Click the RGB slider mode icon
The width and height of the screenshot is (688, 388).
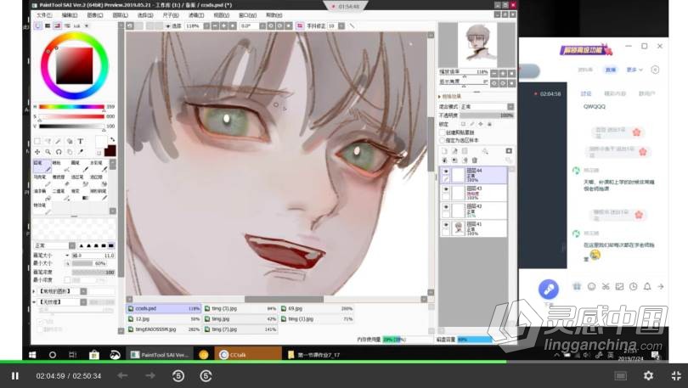[48, 25]
